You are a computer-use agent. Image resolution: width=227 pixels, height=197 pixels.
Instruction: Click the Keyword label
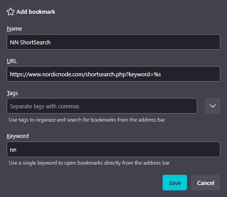(18, 136)
